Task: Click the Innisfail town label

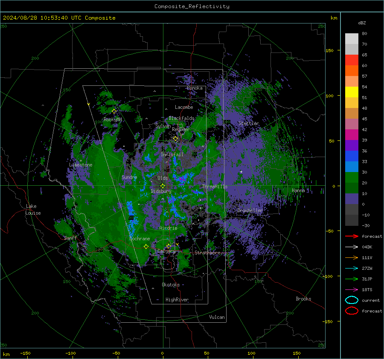Action: click(172, 155)
